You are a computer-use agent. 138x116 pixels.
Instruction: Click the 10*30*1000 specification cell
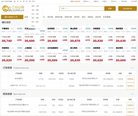pyautogui.click(x=43, y=105)
